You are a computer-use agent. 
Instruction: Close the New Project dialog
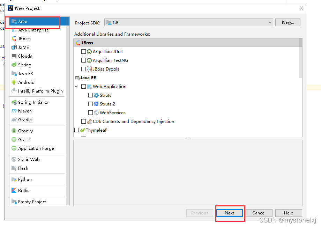[x=301, y=8]
